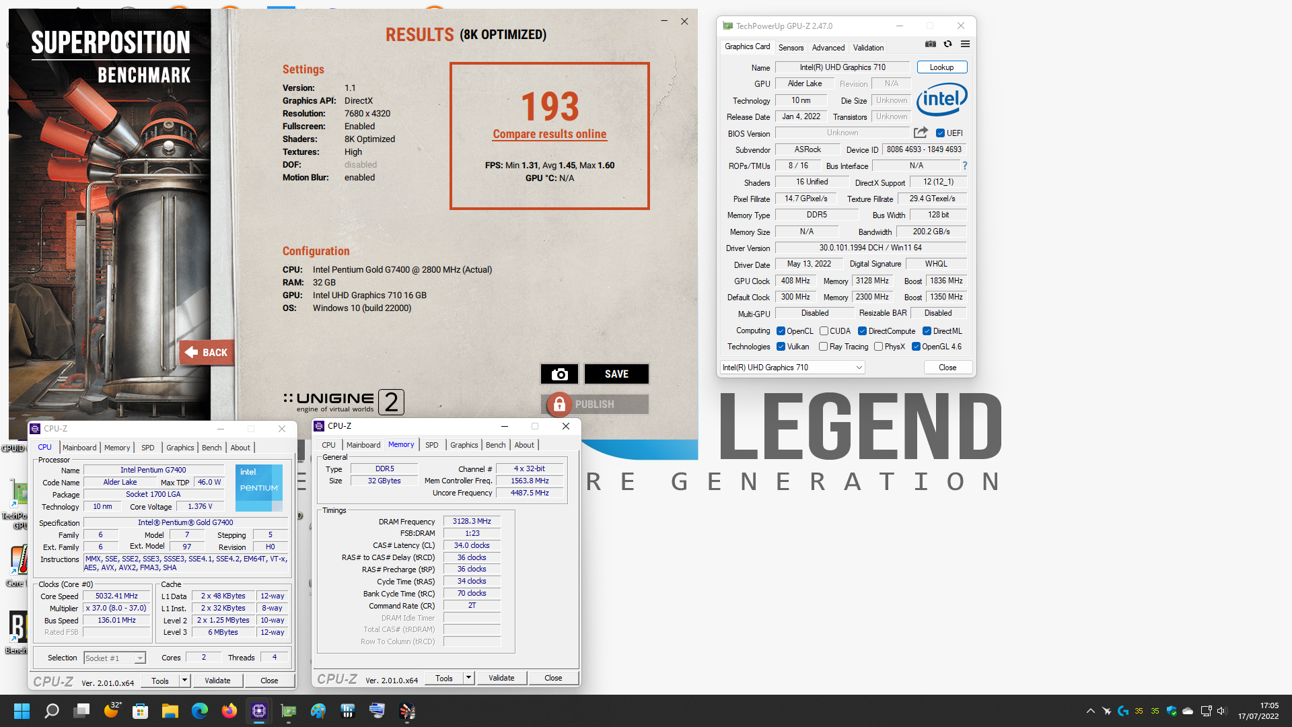This screenshot has height=727, width=1292.
Task: Open the Windows Start menu
Action: (x=22, y=711)
